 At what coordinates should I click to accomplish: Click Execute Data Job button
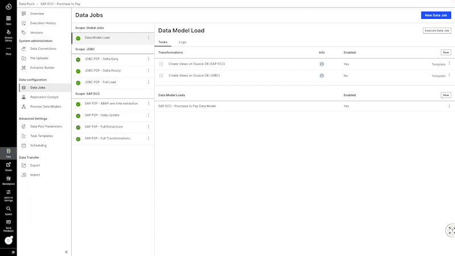click(x=437, y=31)
